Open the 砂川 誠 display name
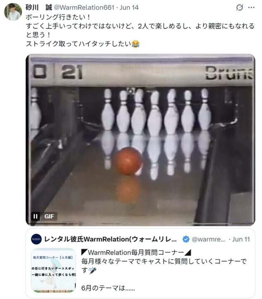This screenshot has width=262, height=299. pyautogui.click(x=39, y=7)
